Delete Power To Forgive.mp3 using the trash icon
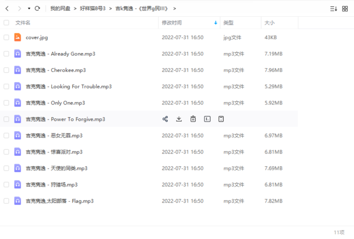Viewport: 354px width, 239px height. (x=193, y=119)
